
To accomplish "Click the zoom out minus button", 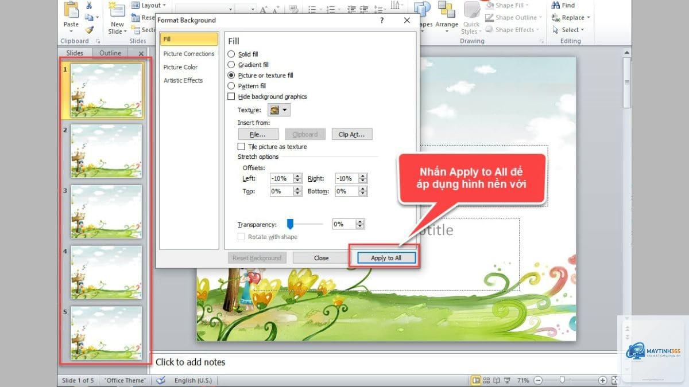I will [x=538, y=380].
